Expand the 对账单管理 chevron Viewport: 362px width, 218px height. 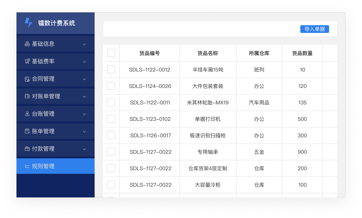84,97
